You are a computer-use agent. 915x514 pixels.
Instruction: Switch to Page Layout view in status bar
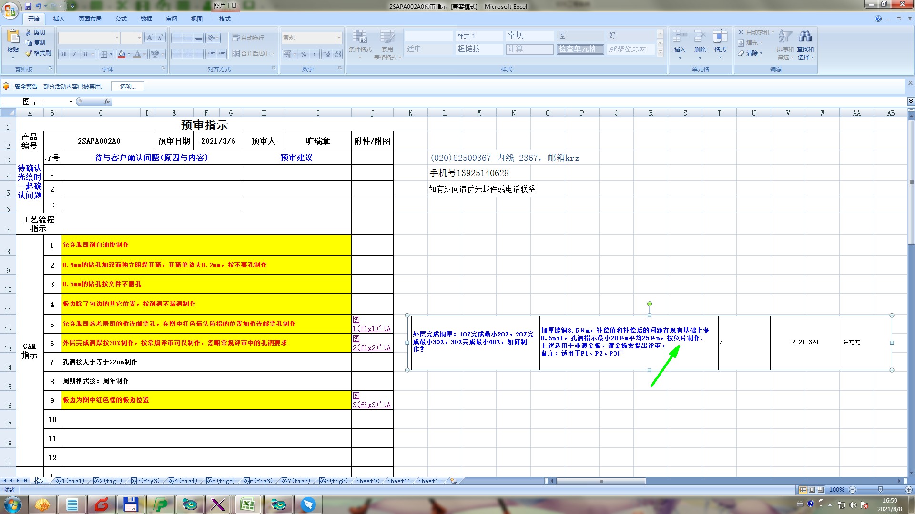click(812, 490)
